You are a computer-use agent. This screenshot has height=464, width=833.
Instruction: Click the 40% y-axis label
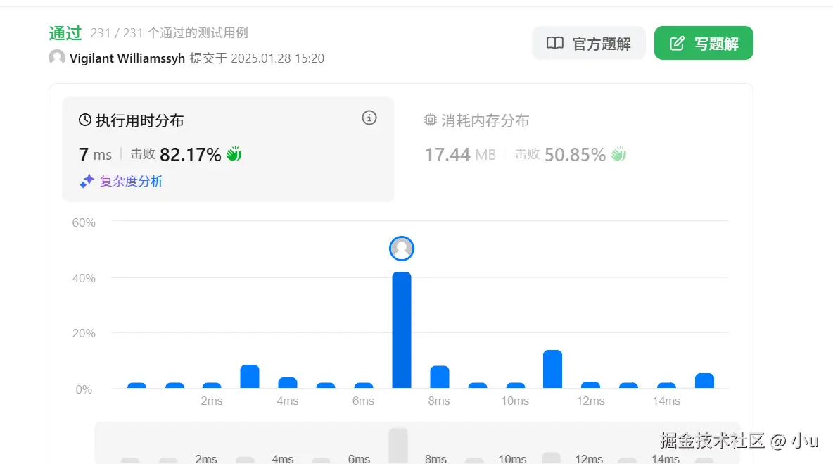coord(84,279)
